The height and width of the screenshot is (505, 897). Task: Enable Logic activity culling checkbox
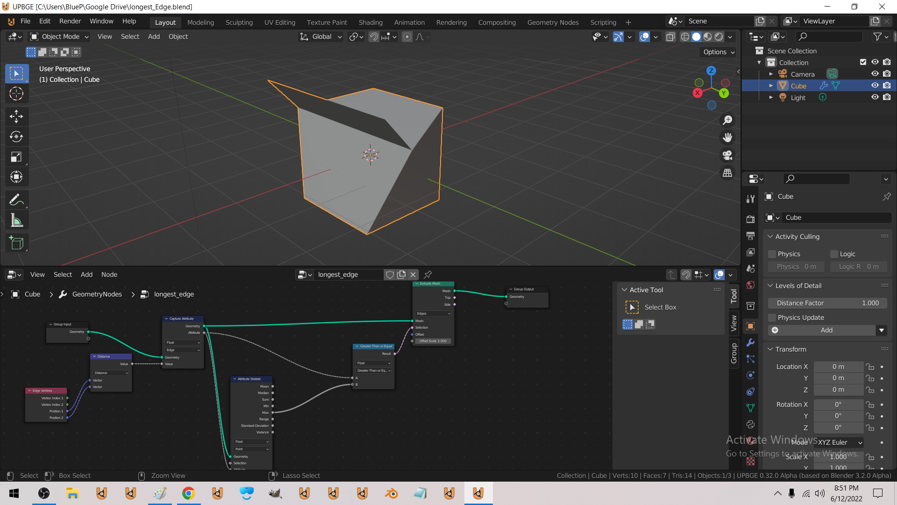[834, 254]
